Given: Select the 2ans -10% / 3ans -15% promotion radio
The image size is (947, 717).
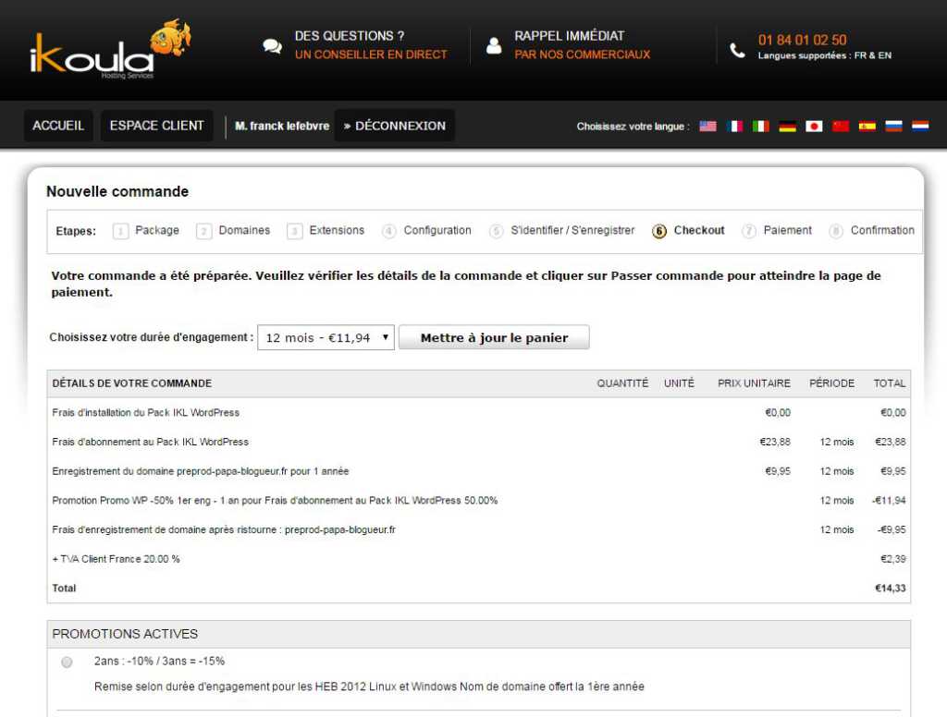Looking at the screenshot, I should [x=67, y=662].
